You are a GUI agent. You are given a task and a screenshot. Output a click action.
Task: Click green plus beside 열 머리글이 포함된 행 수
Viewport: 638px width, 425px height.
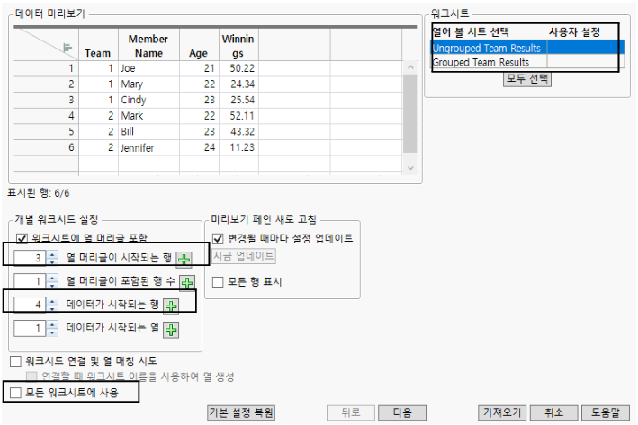coord(187,282)
